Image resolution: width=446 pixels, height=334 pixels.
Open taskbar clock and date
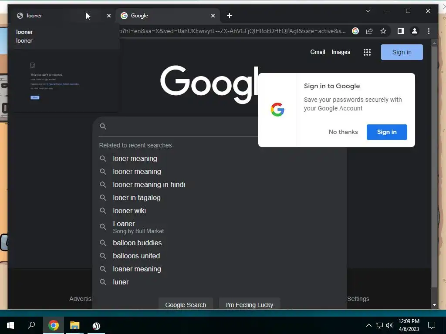(x=409, y=325)
